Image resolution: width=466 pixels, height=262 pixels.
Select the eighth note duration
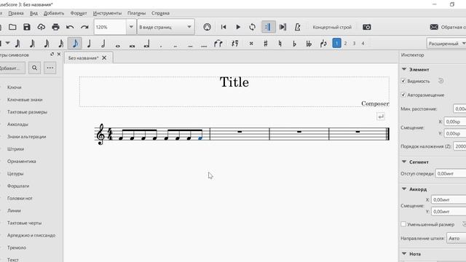coord(75,44)
